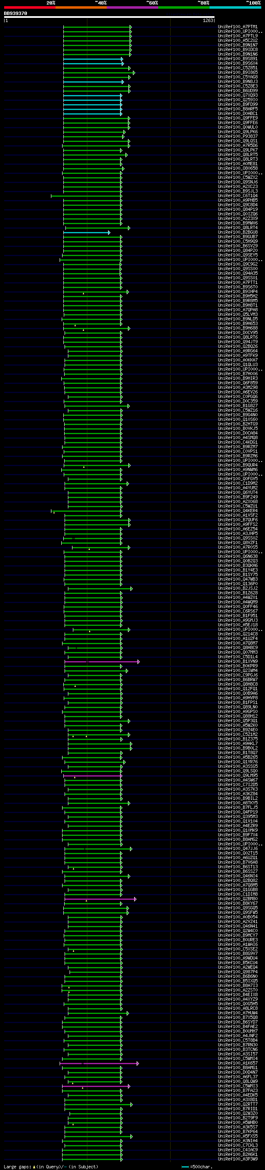Select hit label UniRef100_A7HUW4

click(x=238, y=1013)
